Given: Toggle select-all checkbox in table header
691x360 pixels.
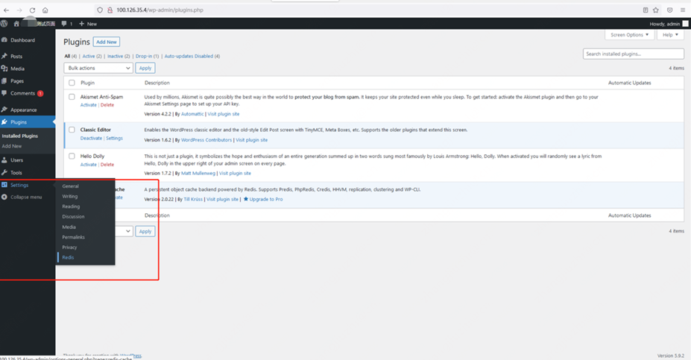Looking at the screenshot, I should 72,83.
